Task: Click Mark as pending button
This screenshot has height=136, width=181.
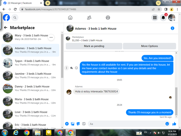Action: (94, 46)
